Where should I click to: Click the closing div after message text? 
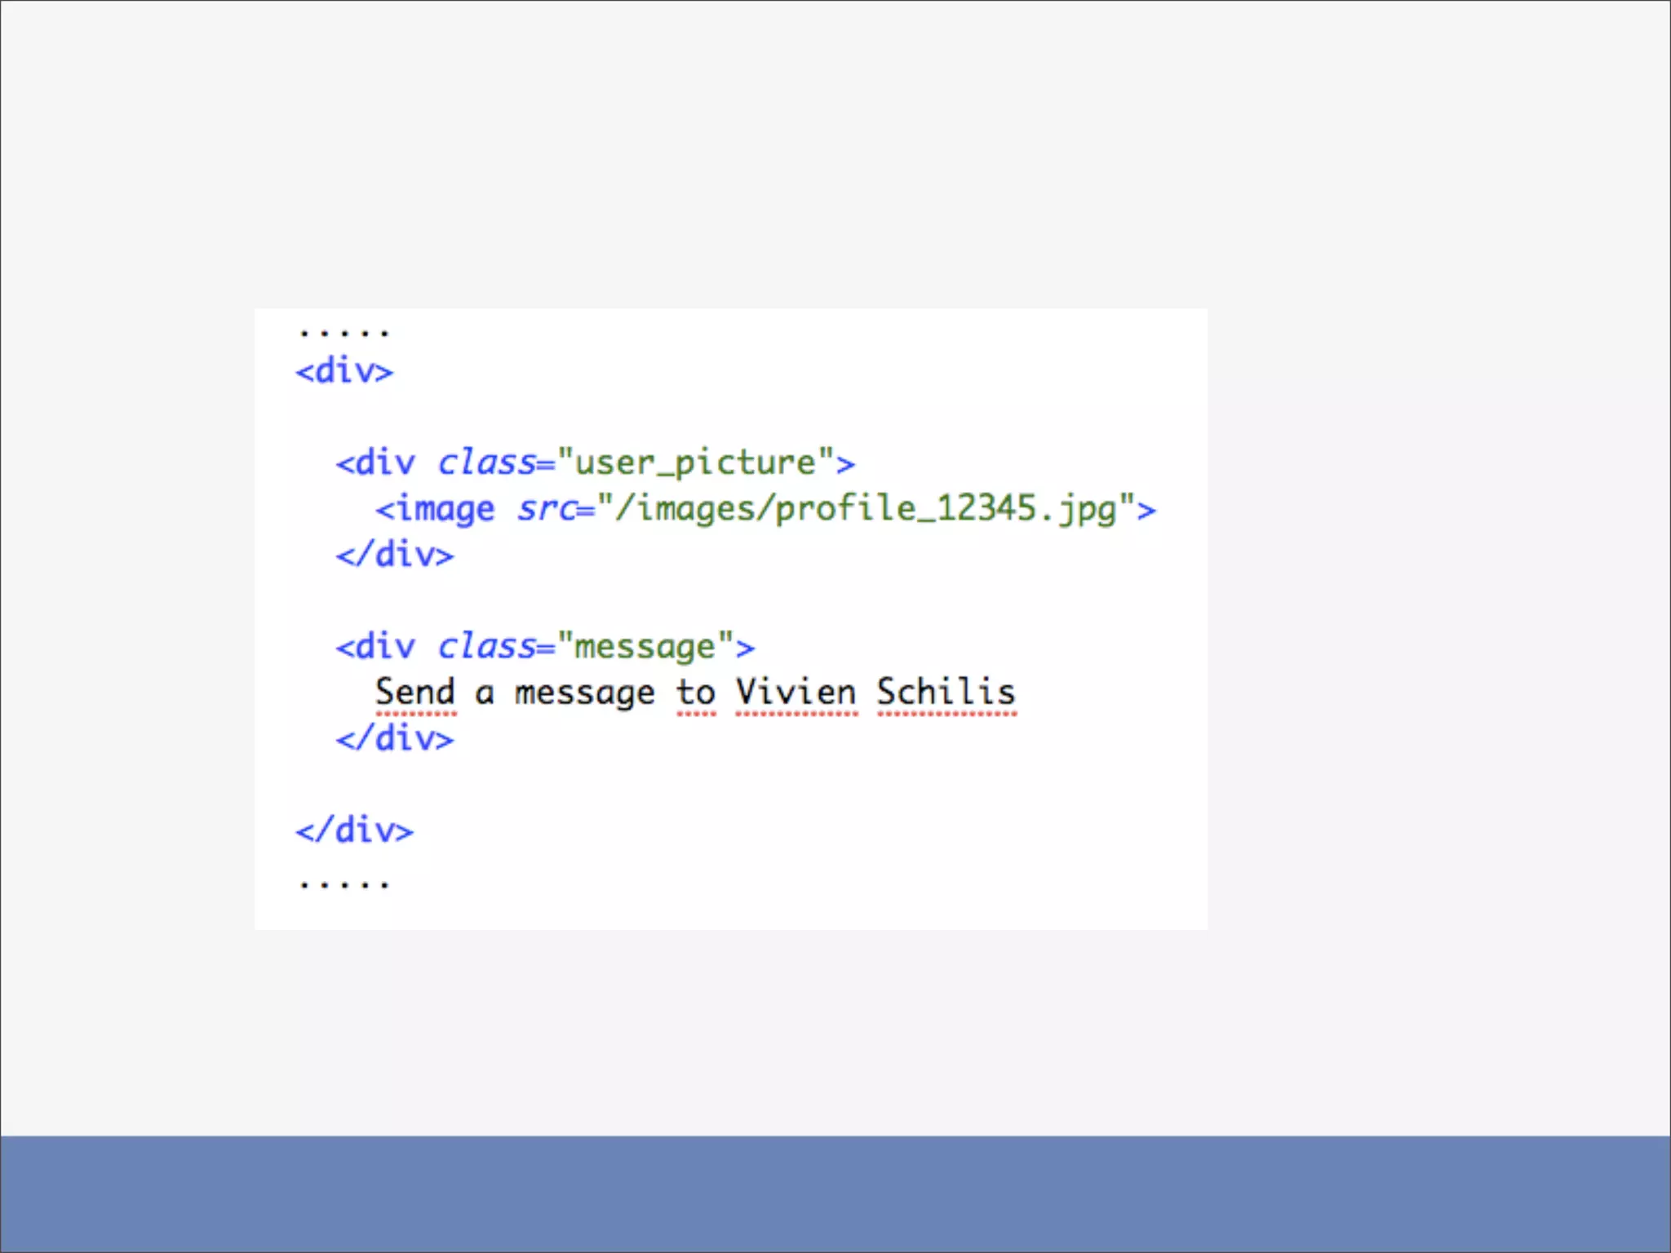pos(395,739)
